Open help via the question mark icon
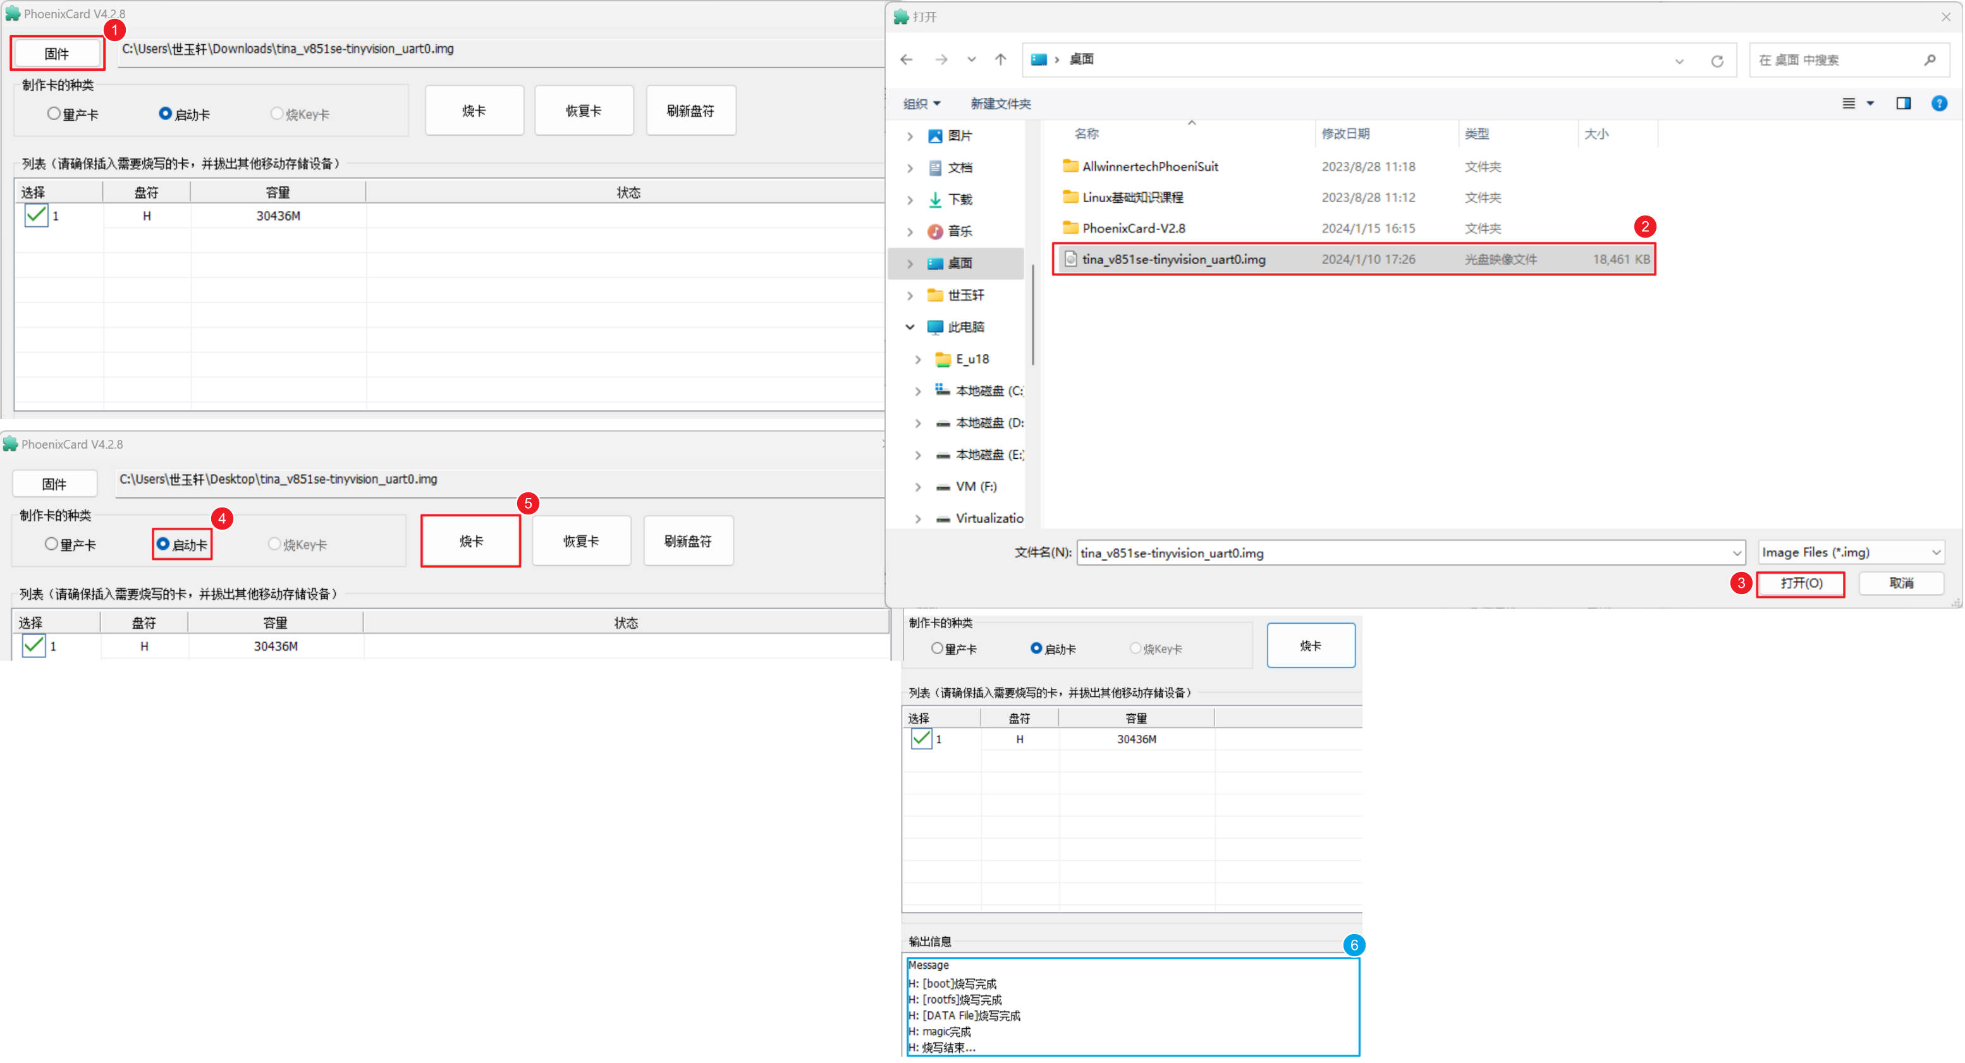 [x=1940, y=104]
